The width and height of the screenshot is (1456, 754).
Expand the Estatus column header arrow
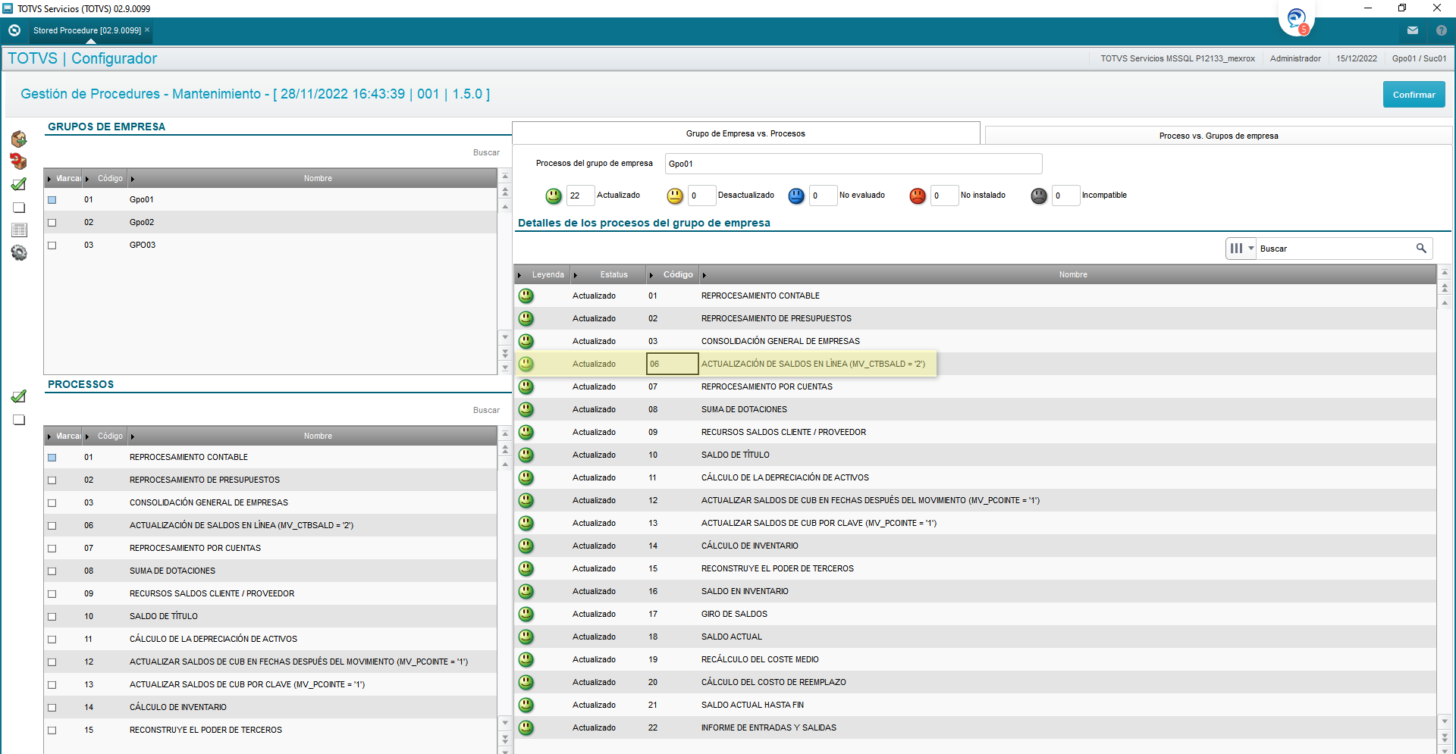(x=576, y=275)
